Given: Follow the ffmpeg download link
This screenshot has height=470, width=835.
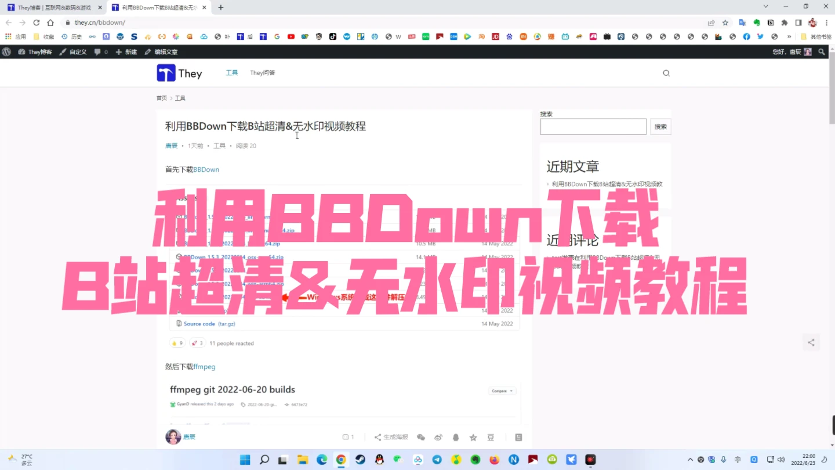Looking at the screenshot, I should 204,366.
